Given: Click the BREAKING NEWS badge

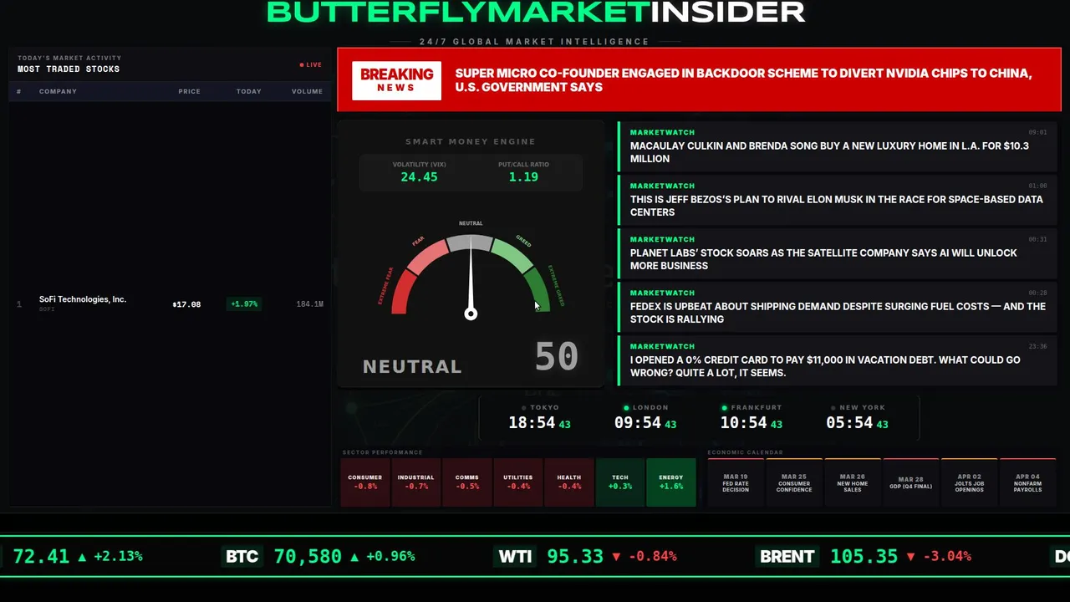Looking at the screenshot, I should (397, 80).
